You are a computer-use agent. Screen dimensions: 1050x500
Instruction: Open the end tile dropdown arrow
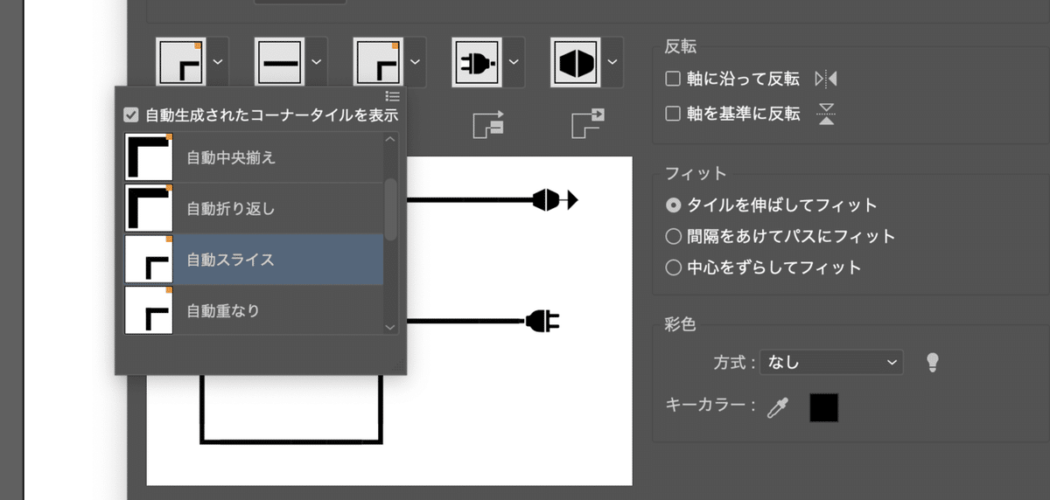click(612, 62)
